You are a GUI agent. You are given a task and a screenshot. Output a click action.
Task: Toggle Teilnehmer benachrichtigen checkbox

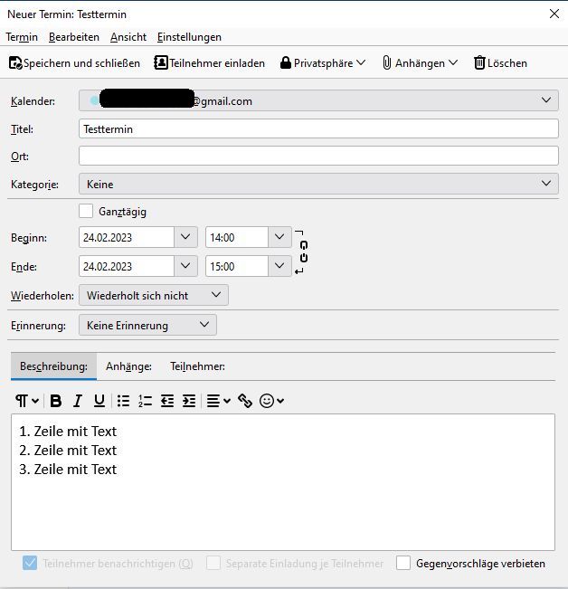tap(30, 563)
